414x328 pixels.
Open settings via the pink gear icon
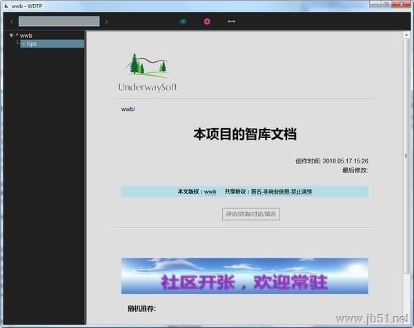[206, 21]
